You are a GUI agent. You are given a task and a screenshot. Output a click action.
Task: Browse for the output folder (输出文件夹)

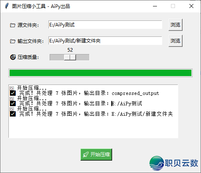[x=175, y=41]
